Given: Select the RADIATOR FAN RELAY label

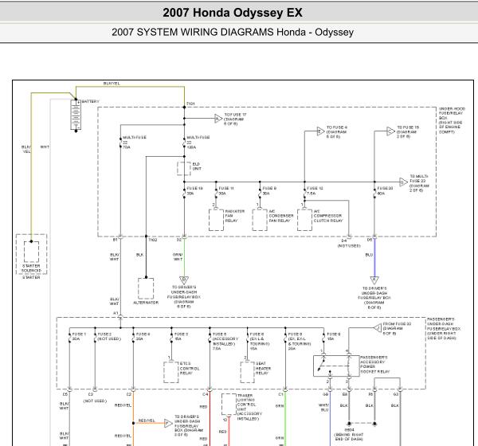Looking at the screenshot, I should coord(235,216).
